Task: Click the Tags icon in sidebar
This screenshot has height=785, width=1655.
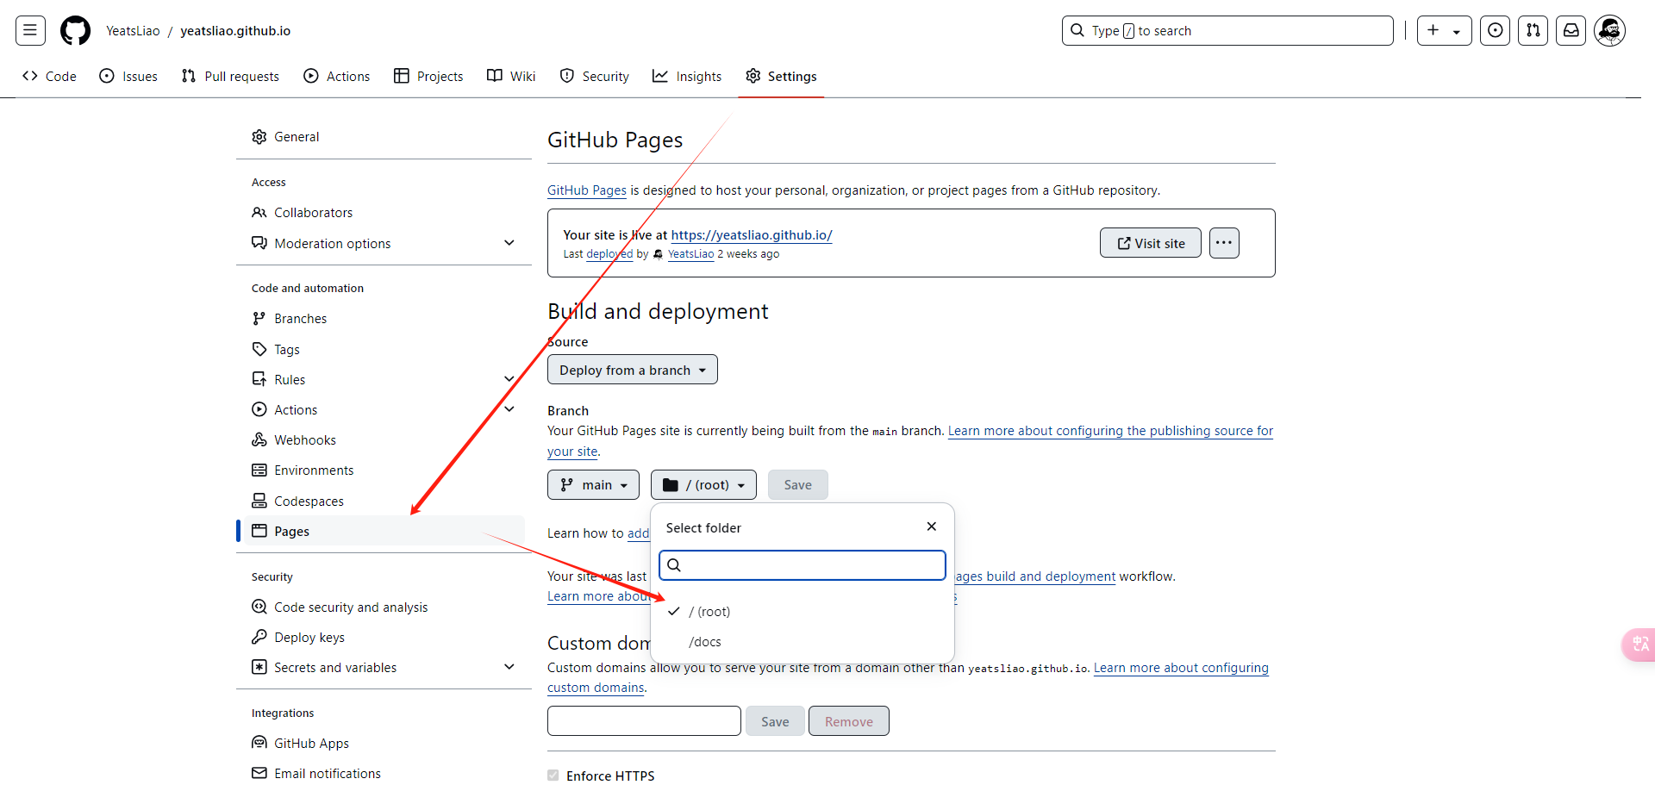Action: [259, 349]
